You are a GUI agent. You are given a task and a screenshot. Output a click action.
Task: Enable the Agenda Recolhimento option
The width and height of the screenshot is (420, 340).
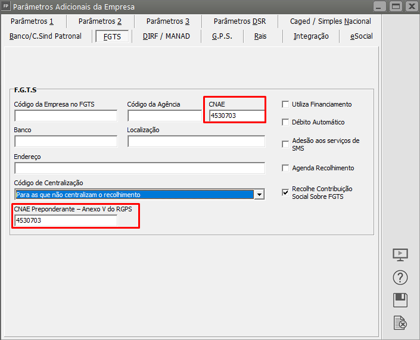click(285, 168)
